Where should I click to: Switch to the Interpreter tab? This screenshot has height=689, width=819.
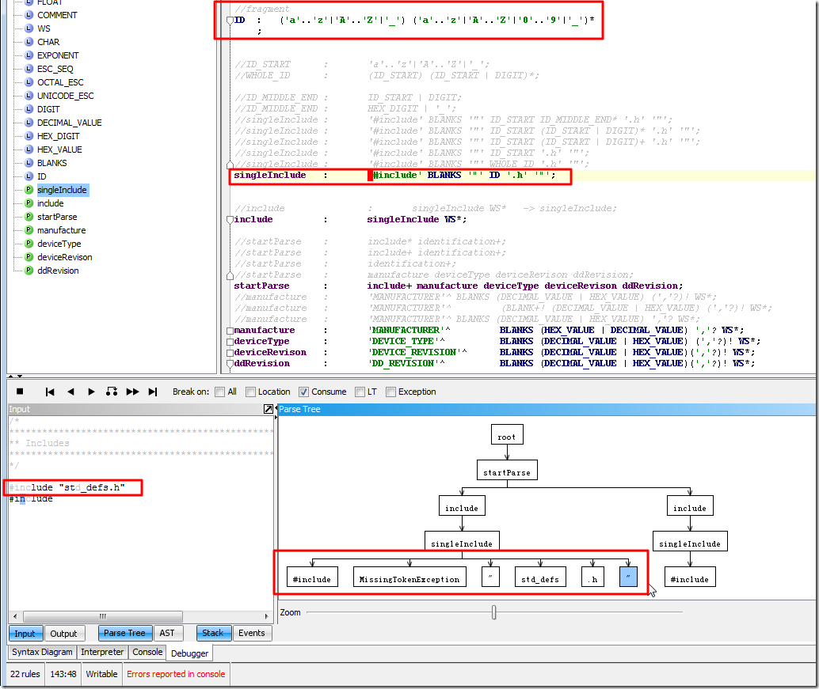(102, 652)
